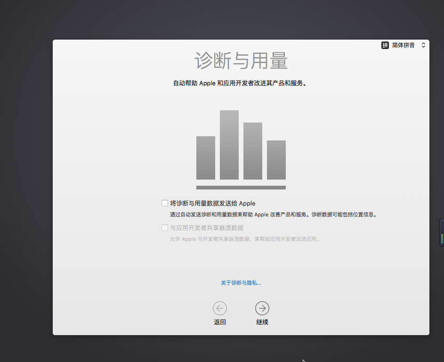
Task: Click the level meter widget at screen edge
Action: click(x=442, y=232)
